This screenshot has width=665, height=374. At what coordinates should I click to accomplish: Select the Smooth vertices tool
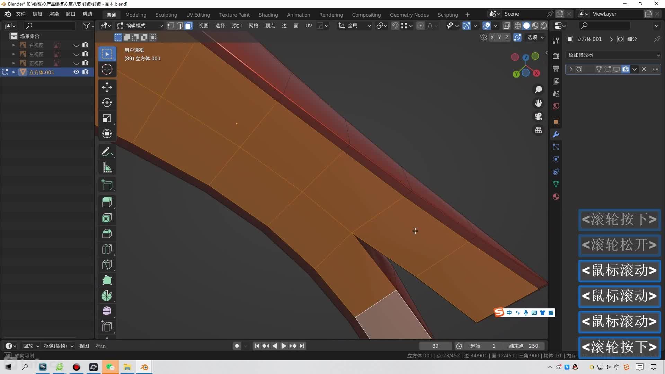pos(107,311)
